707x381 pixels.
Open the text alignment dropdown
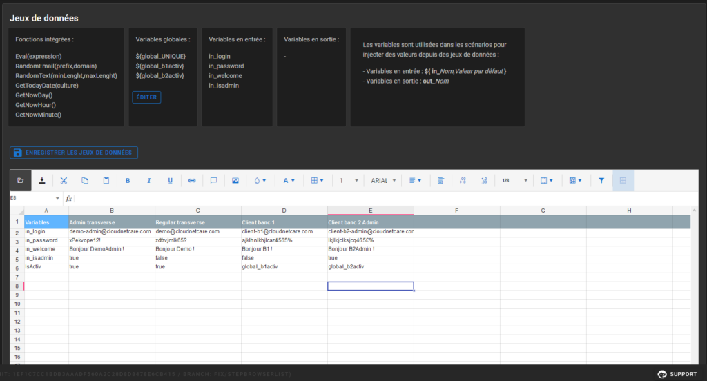pyautogui.click(x=415, y=180)
